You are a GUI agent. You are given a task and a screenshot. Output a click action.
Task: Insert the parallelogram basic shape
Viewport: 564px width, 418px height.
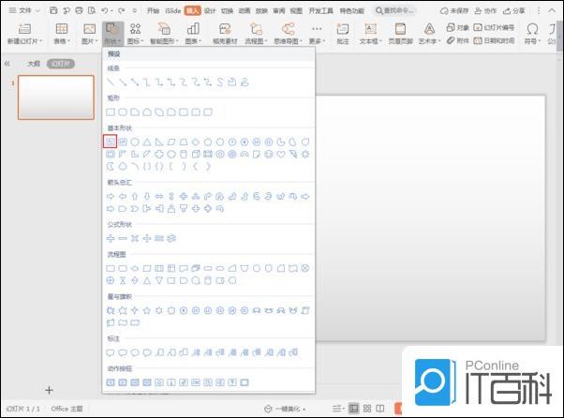point(171,142)
